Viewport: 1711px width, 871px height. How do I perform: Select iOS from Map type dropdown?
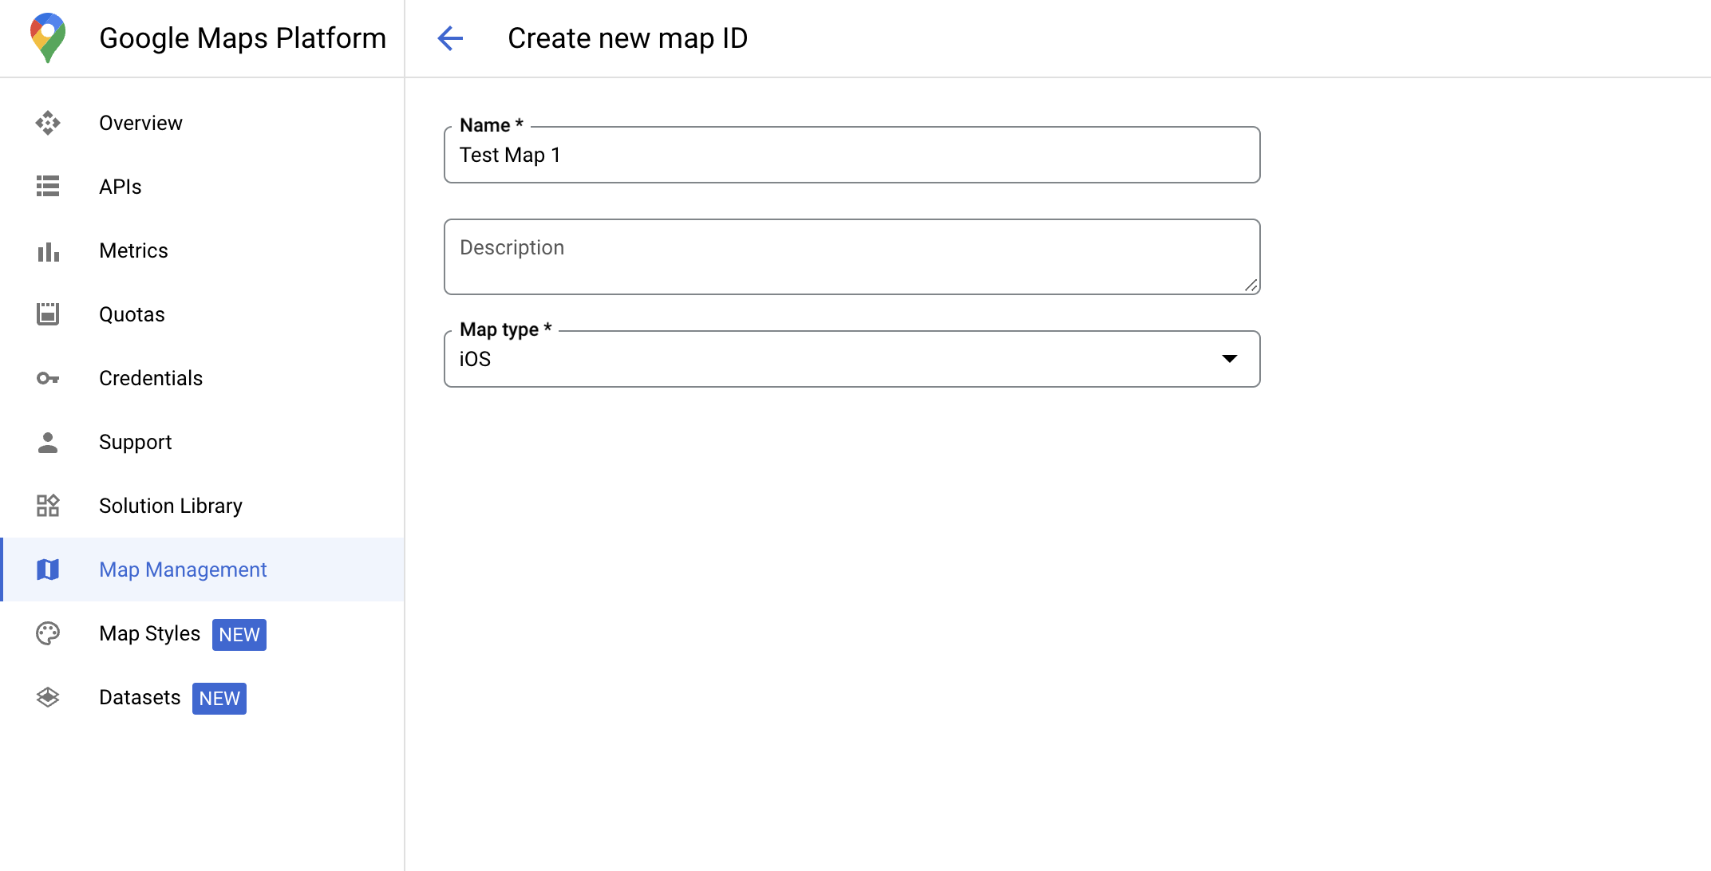pyautogui.click(x=852, y=357)
